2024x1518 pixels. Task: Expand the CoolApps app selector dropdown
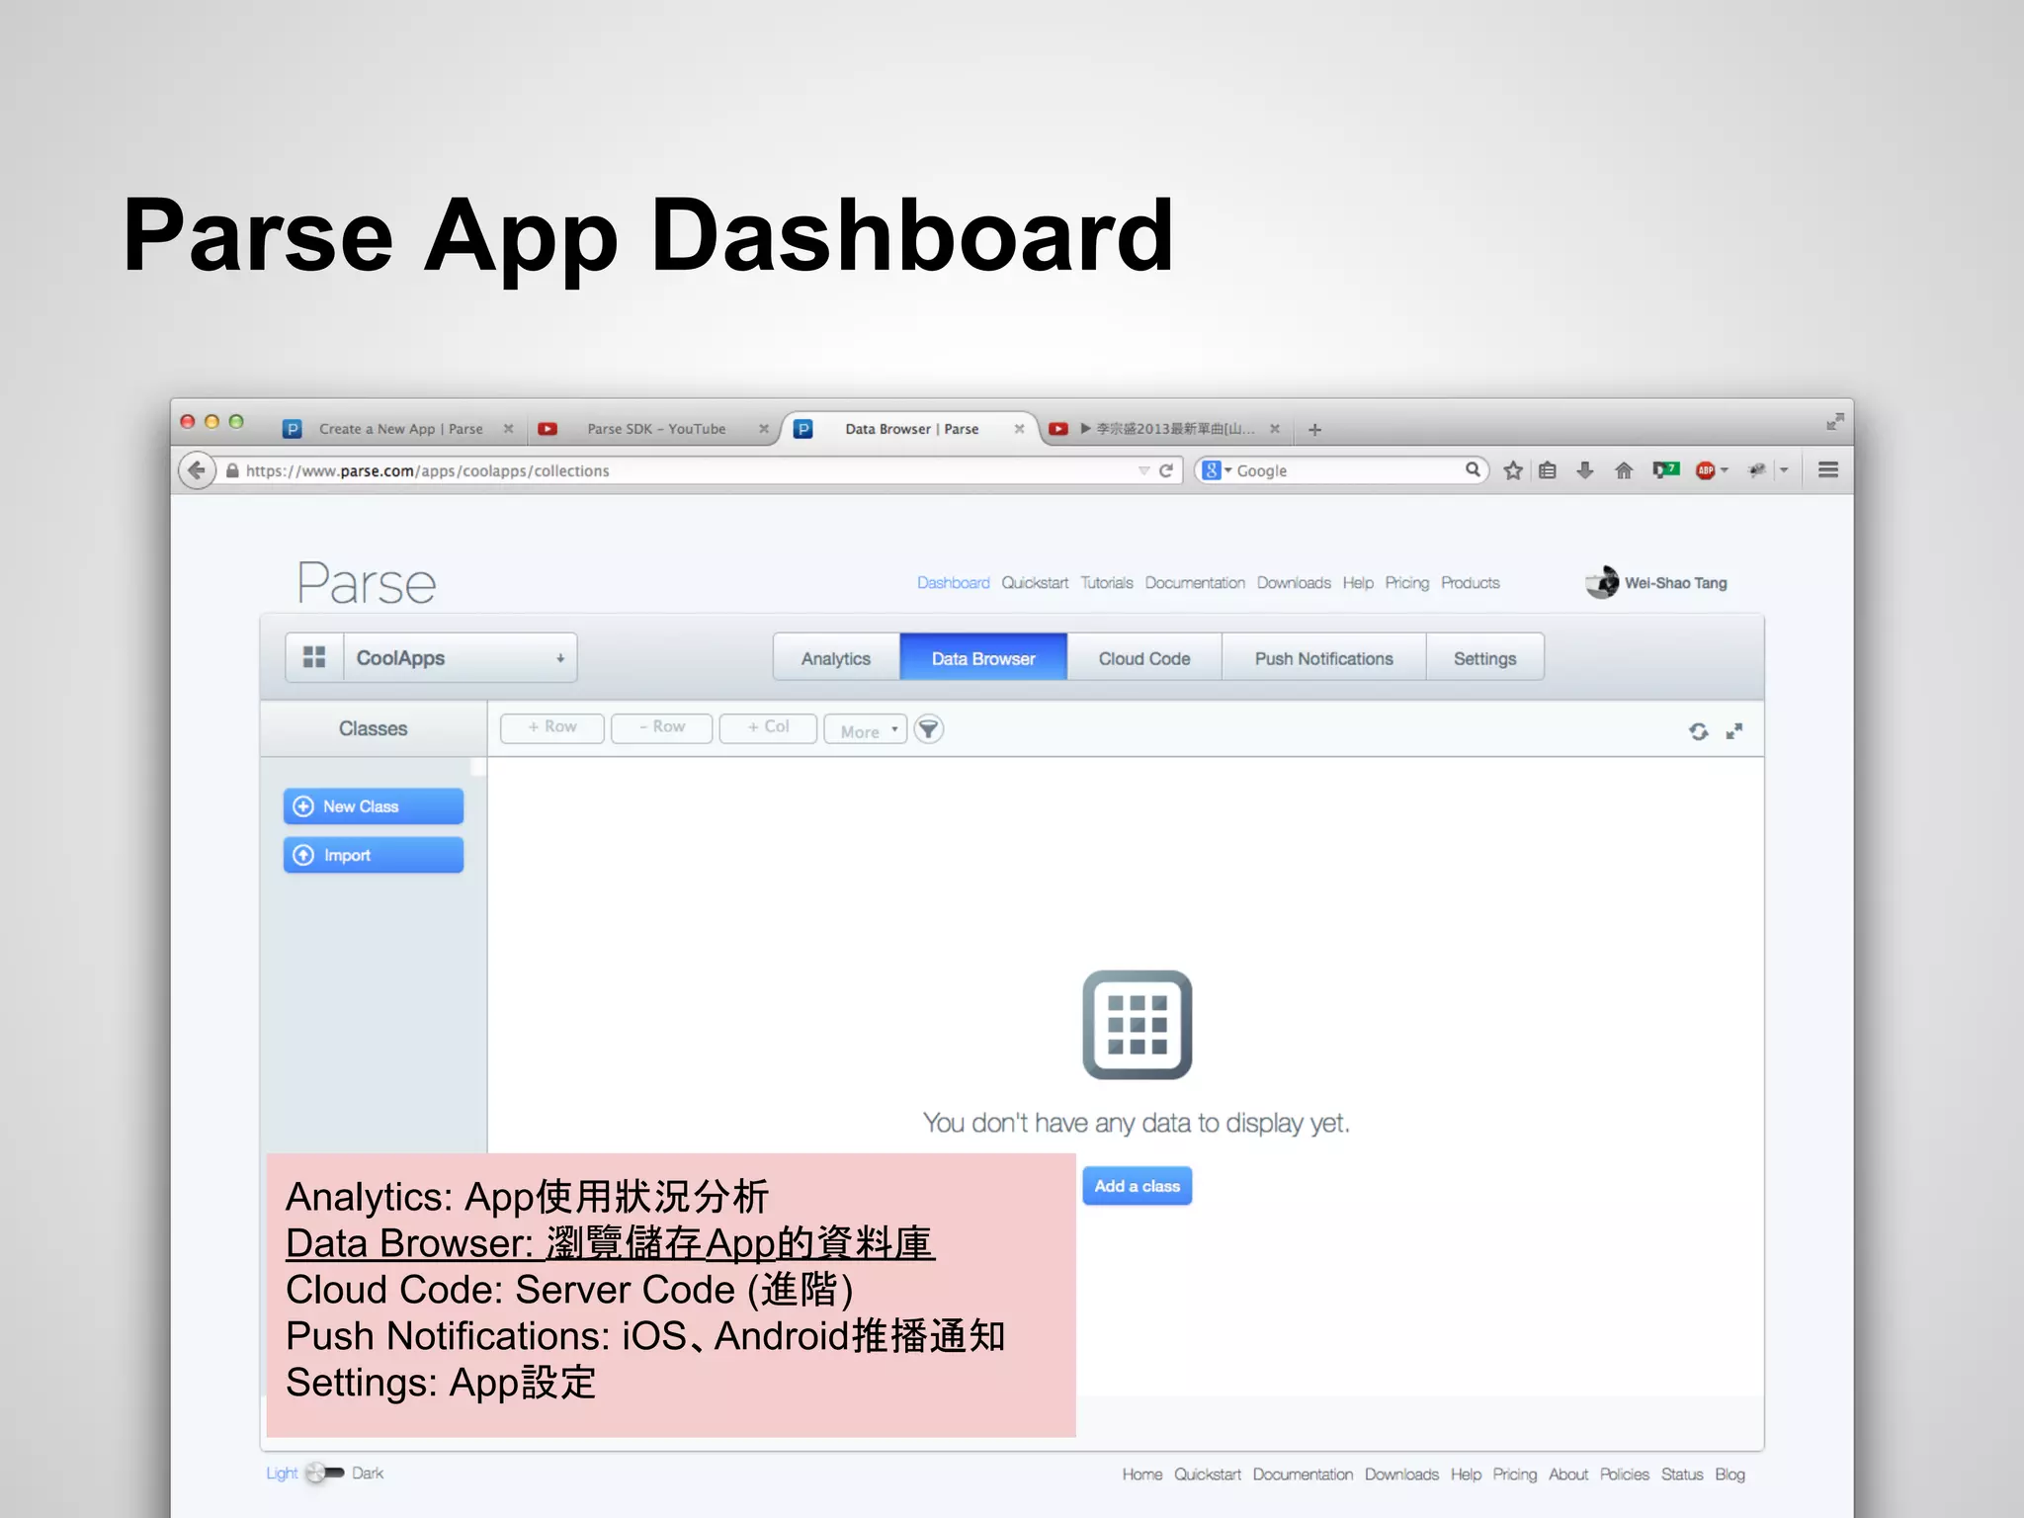[x=559, y=658]
